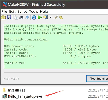Click inside the green compiler output log
The width and height of the screenshot is (108, 100).
pyautogui.click(x=56, y=46)
